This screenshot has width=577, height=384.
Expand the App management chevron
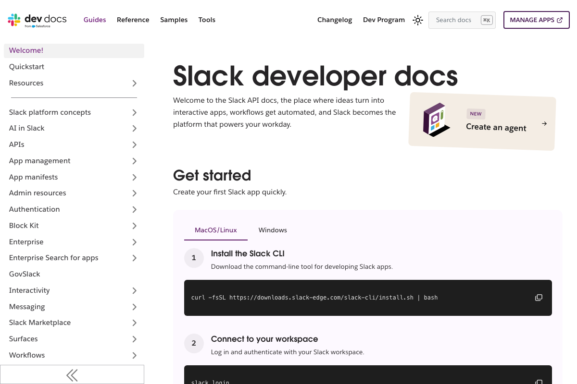pyautogui.click(x=135, y=161)
